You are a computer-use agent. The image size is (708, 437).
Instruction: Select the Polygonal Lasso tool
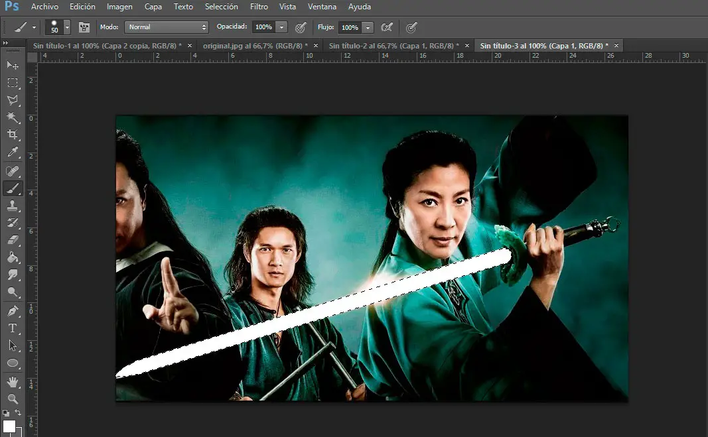coord(13,100)
